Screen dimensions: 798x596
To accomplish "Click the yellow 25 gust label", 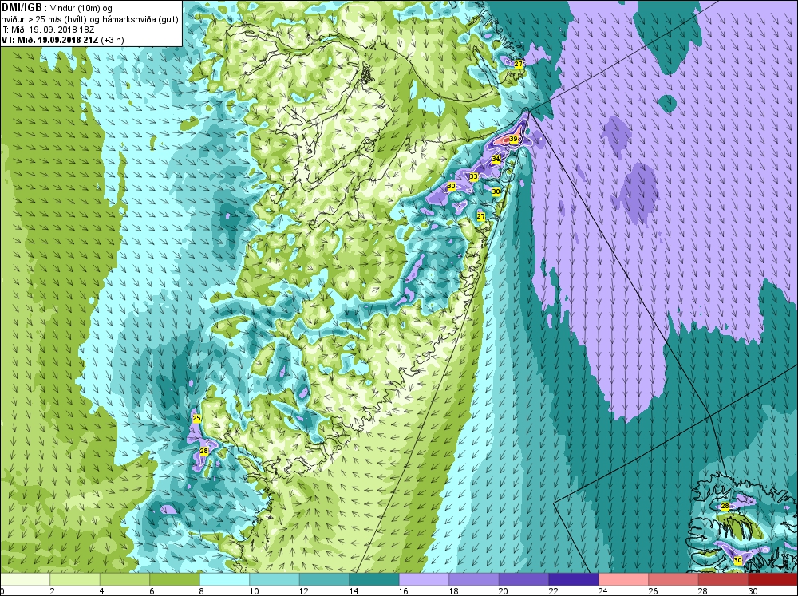I will click(x=197, y=418).
